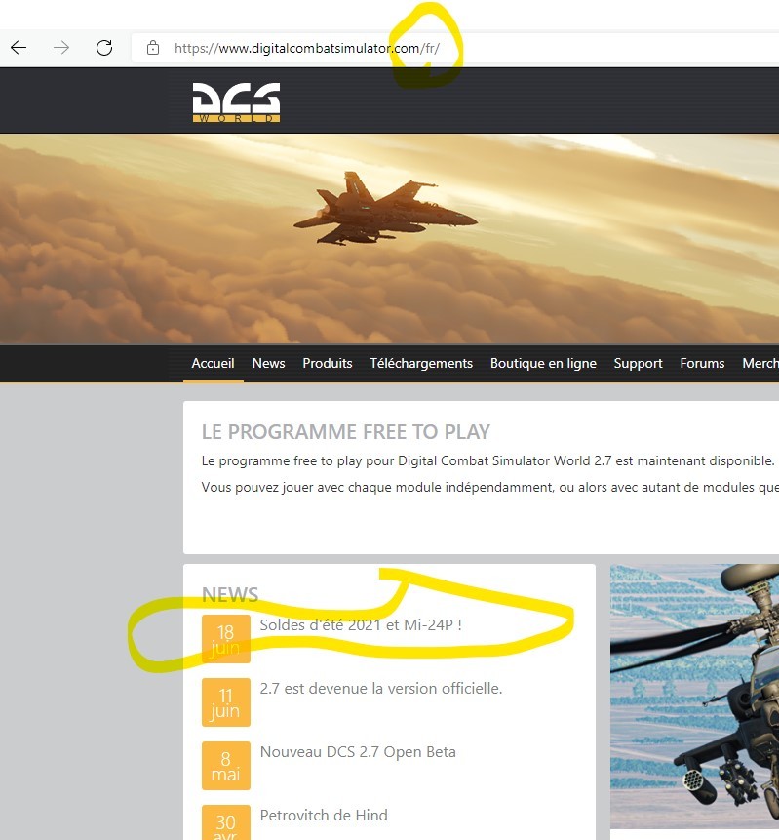
Task: Click the NEWS section heading
Action: tap(230, 595)
